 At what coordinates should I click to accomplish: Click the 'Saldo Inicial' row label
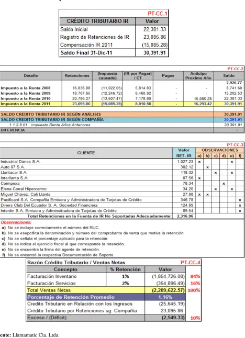[74, 29]
